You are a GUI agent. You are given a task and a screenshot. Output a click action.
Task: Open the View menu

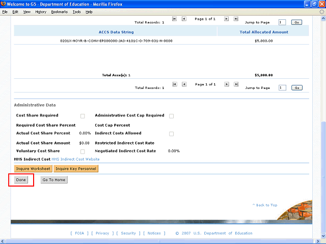tap(27, 12)
